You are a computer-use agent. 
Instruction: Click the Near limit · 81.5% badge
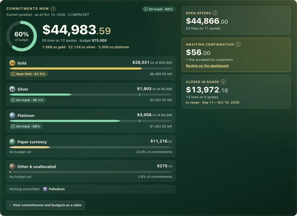28,74
